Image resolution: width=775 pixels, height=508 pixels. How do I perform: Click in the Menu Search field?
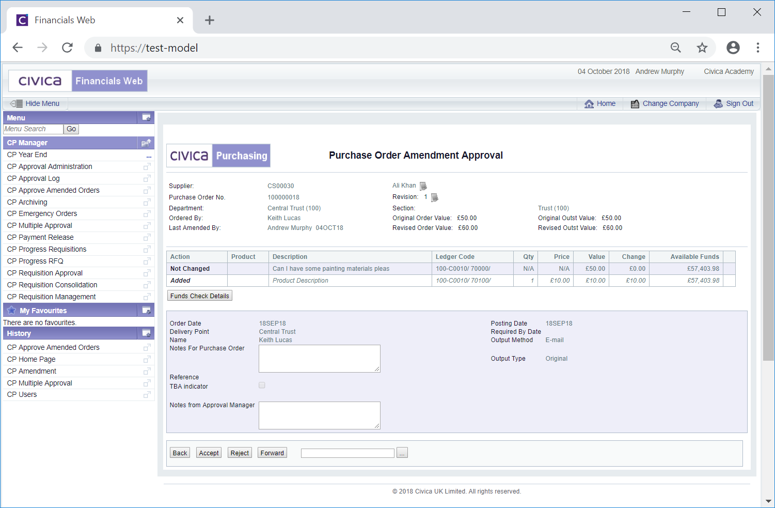(x=33, y=129)
